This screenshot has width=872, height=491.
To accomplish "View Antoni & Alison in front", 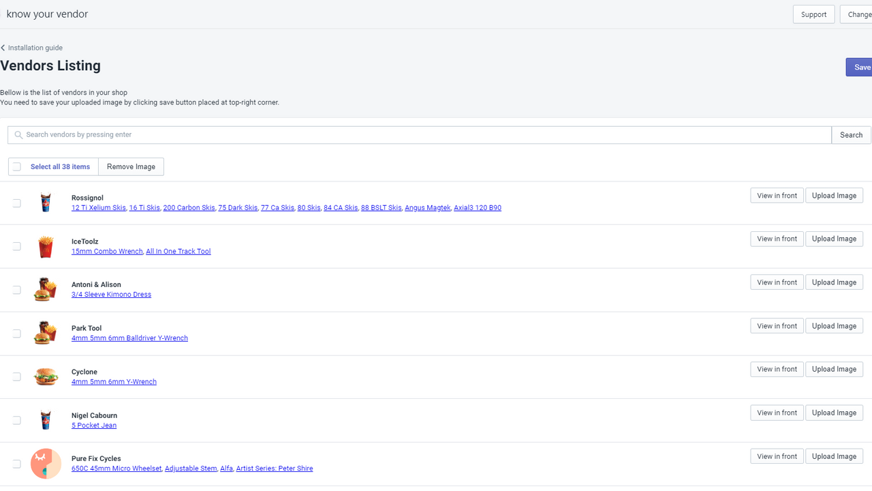I will point(777,282).
